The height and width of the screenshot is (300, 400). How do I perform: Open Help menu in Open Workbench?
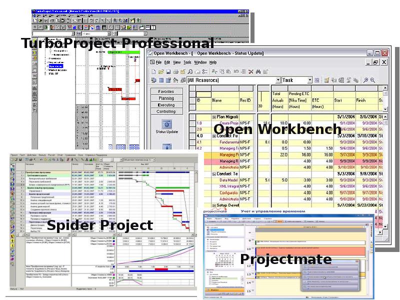coord(213,62)
